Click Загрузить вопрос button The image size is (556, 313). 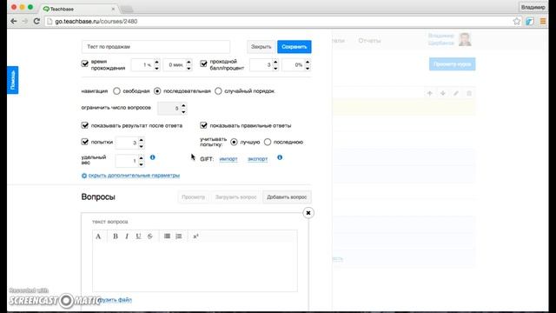(235, 197)
